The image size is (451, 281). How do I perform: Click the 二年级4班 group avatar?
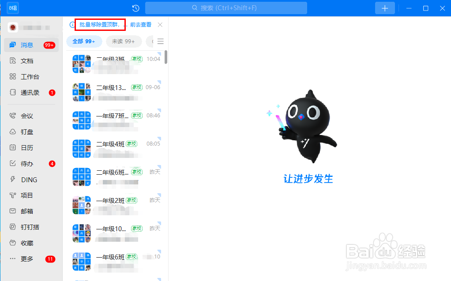82,149
